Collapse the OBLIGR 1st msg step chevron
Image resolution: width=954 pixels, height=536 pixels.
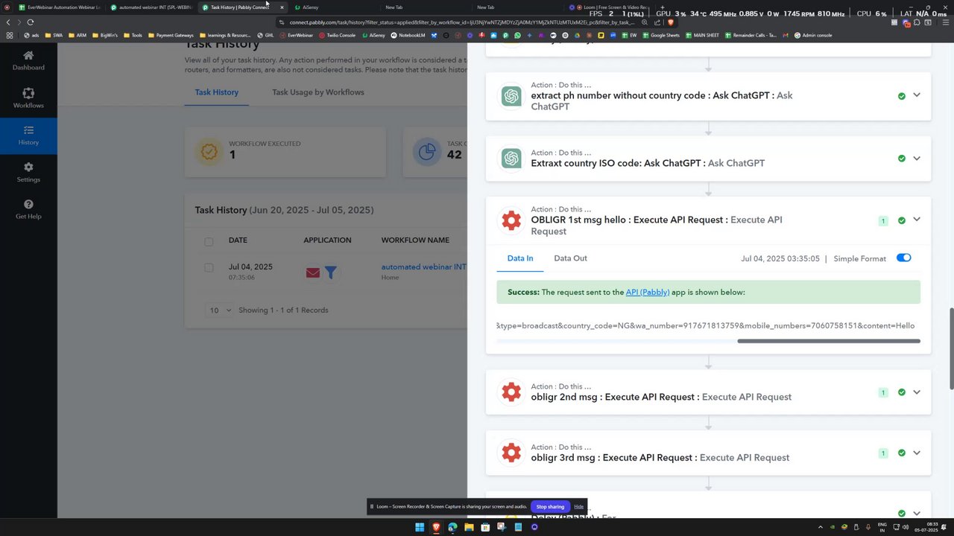(917, 220)
